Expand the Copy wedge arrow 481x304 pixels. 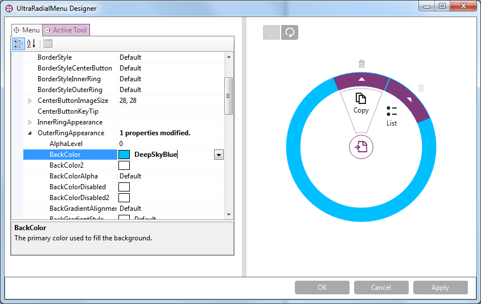[361, 80]
